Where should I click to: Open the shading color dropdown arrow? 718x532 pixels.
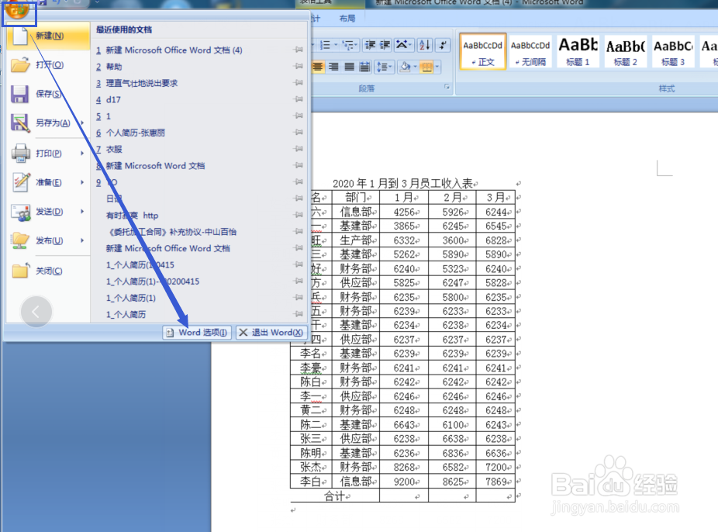tap(415, 67)
